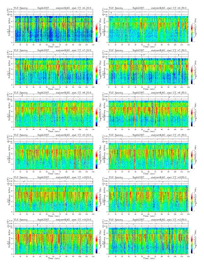The height and width of the screenshot is (264, 204).
Task: Pick the spectrogram starting UT 9:50:0
Action: click(148, 156)
